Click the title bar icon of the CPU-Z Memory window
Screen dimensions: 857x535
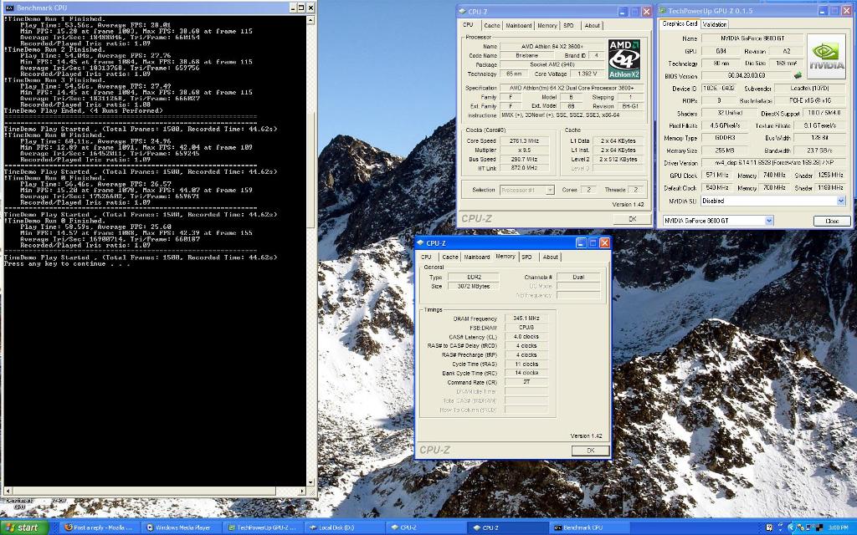pos(420,243)
